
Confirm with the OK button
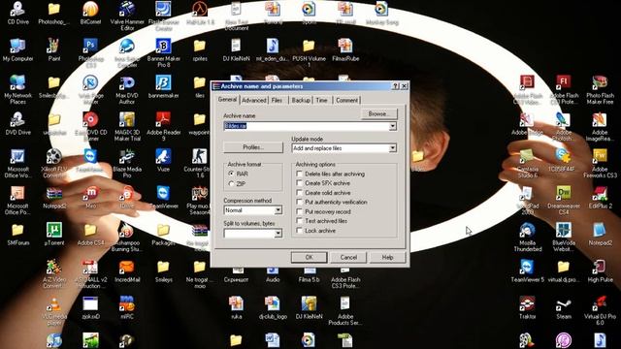pos(309,257)
